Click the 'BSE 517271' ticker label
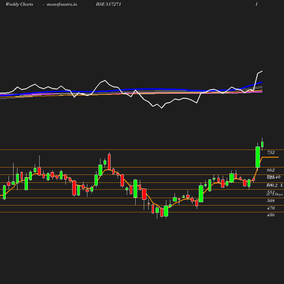Screen dimensions: 284x284 point(108,4)
